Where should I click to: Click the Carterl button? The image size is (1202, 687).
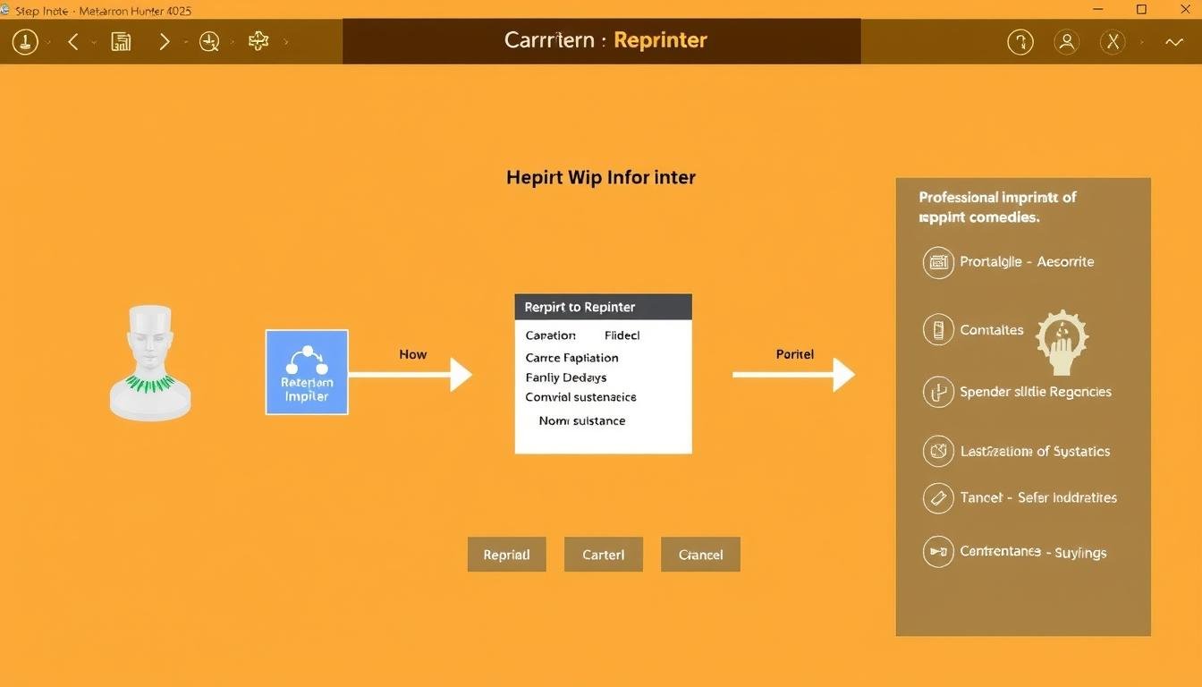(x=603, y=555)
